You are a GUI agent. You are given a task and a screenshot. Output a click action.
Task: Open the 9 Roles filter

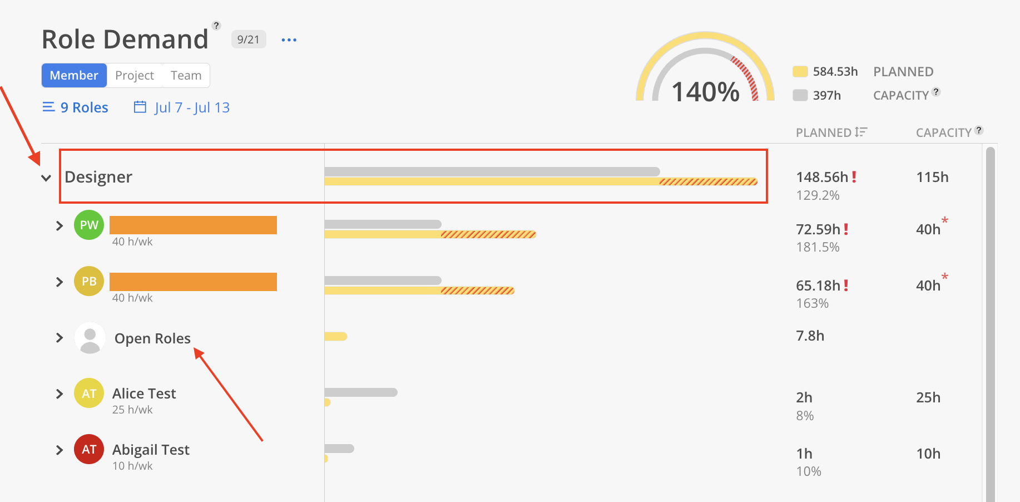(x=76, y=107)
